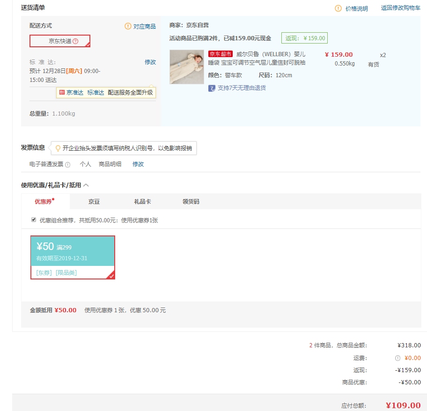Click 金额抵用 ¥50.00 text
427x411 pixels.
53,310
